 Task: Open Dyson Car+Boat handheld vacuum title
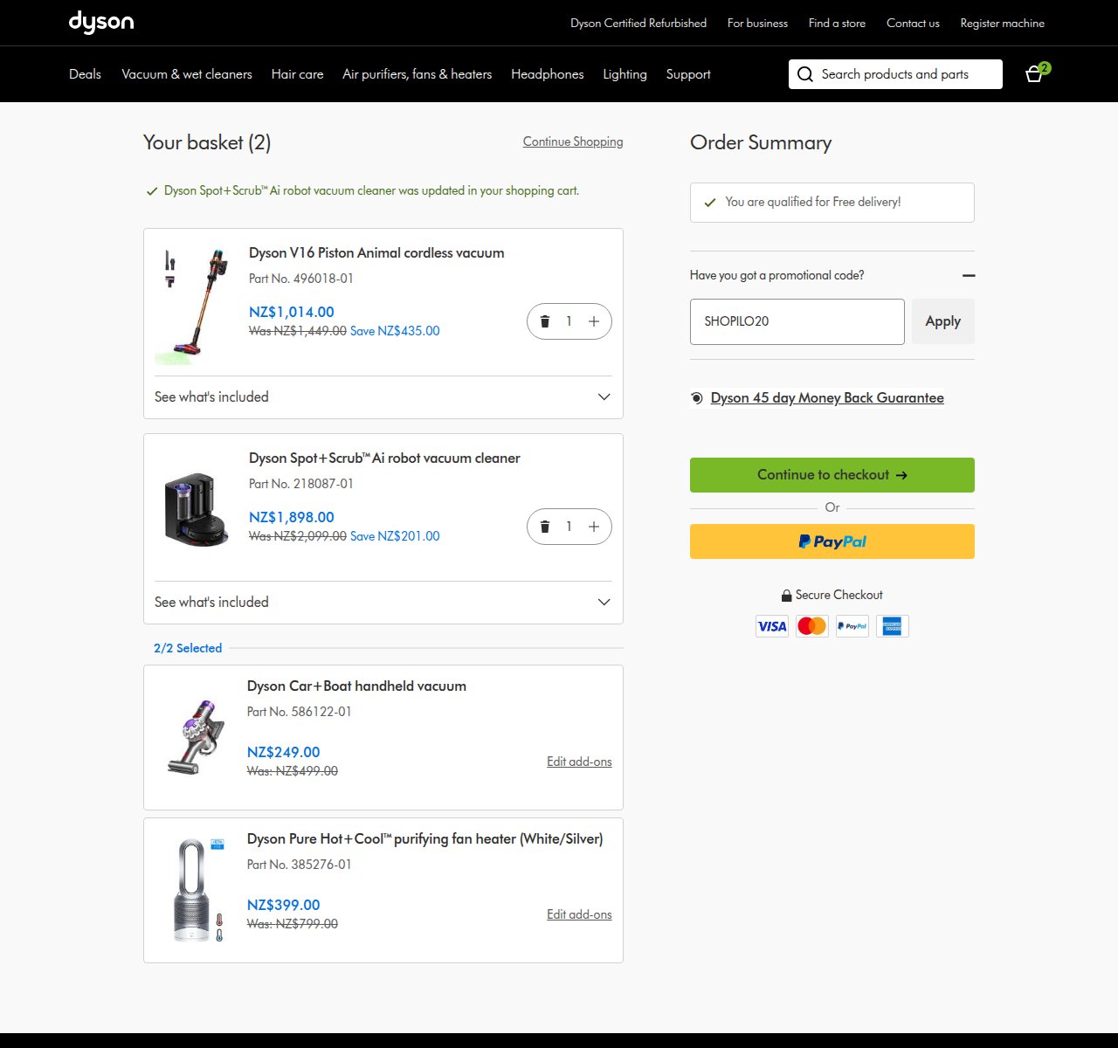[x=356, y=686]
